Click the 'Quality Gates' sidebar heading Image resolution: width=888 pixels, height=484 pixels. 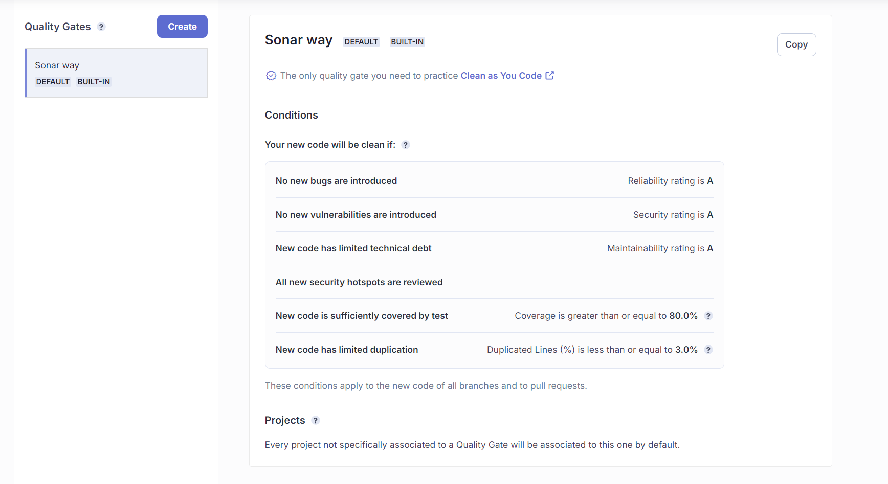pos(58,27)
